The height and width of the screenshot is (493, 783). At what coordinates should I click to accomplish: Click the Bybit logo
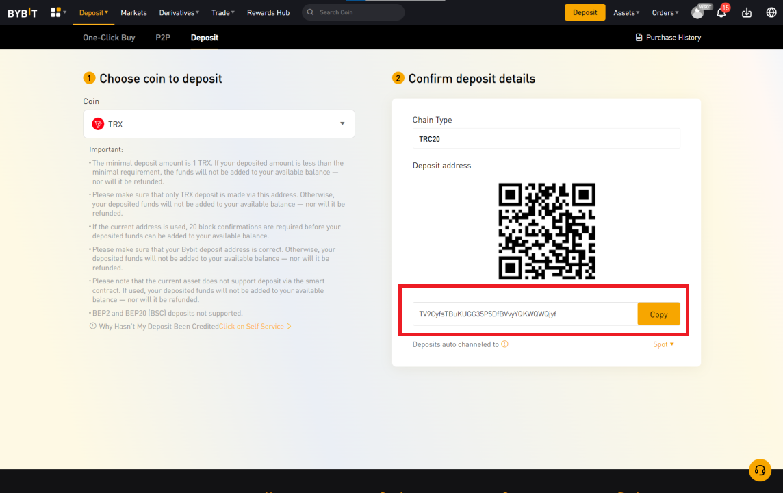[x=23, y=12]
